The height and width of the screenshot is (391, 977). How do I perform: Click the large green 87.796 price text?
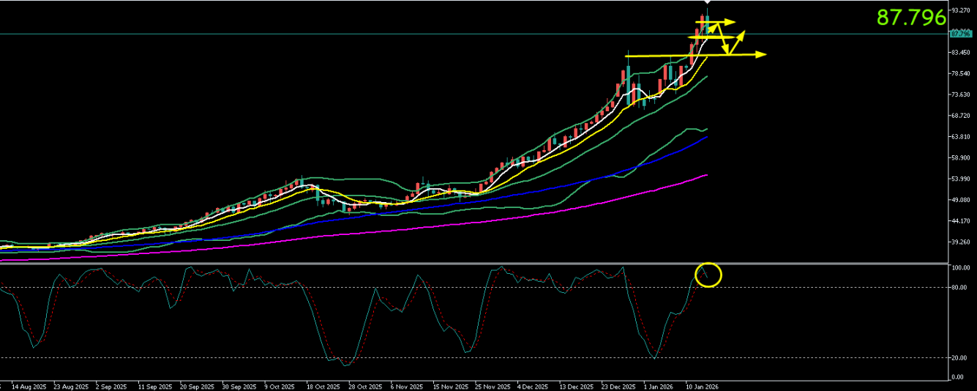pos(911,18)
